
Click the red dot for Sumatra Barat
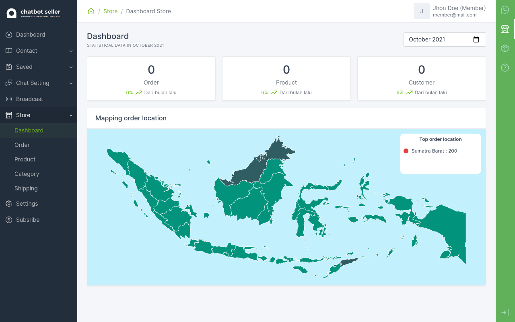click(406, 151)
